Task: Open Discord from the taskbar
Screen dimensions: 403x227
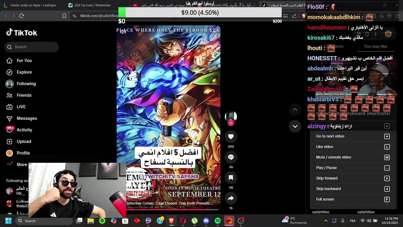Action: click(x=206, y=221)
